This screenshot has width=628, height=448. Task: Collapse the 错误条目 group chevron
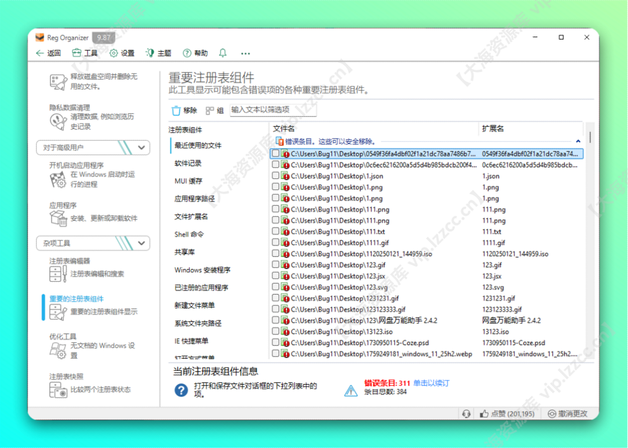578,141
